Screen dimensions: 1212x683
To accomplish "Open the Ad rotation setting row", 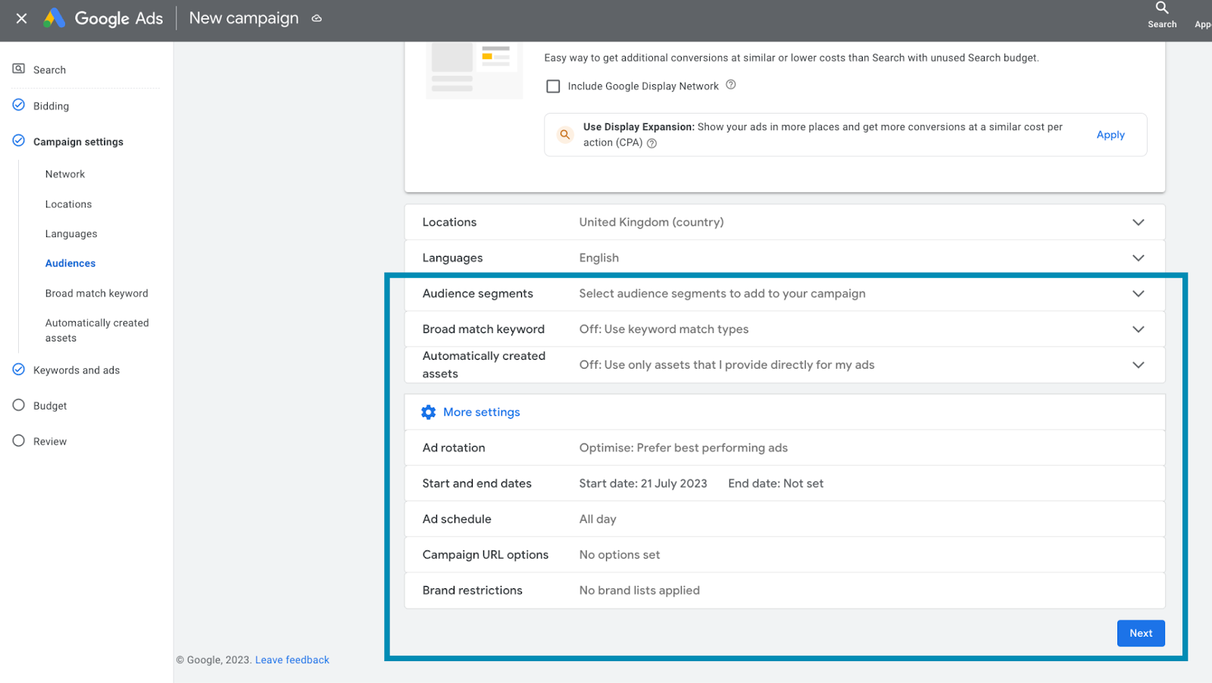I will point(784,448).
